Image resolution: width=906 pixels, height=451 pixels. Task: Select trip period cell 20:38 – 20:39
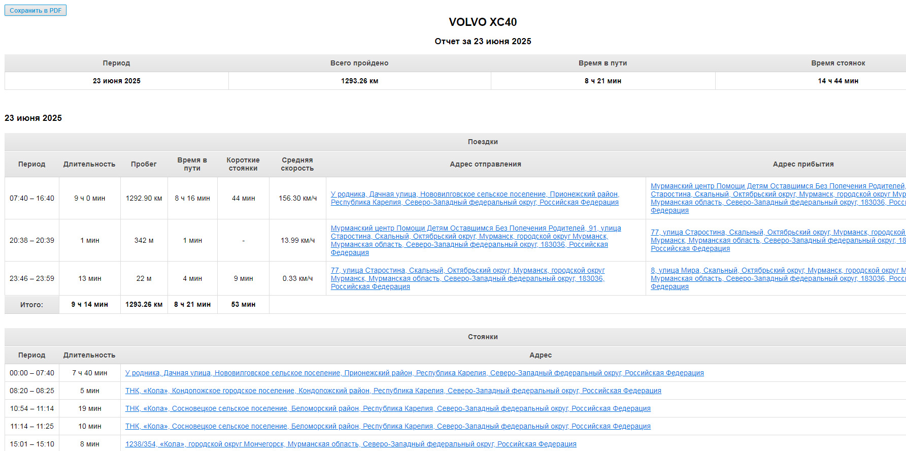coord(32,240)
